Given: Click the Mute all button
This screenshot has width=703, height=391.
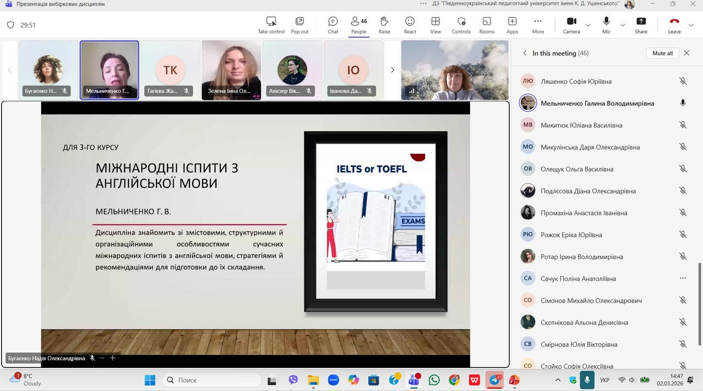Looking at the screenshot, I should point(662,53).
